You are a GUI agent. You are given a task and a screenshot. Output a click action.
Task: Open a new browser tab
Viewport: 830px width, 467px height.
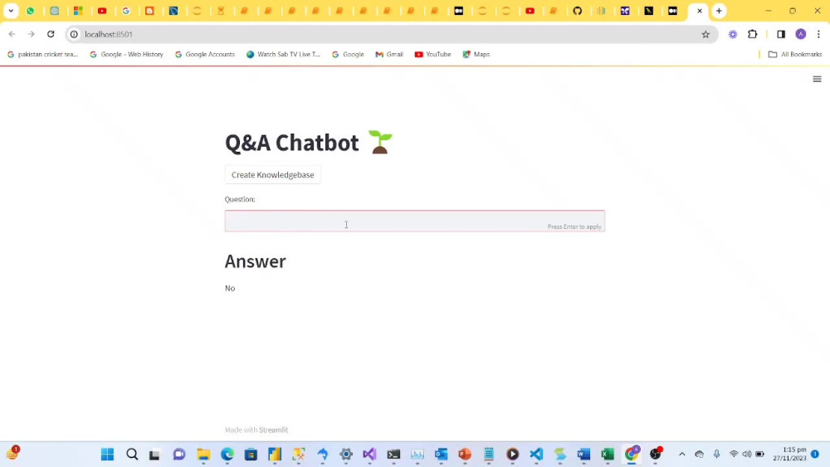coord(719,11)
